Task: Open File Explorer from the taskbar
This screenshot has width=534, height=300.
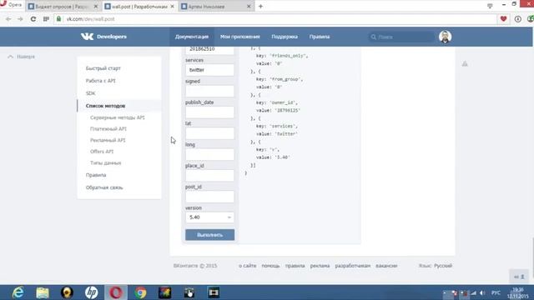Action: [43, 292]
